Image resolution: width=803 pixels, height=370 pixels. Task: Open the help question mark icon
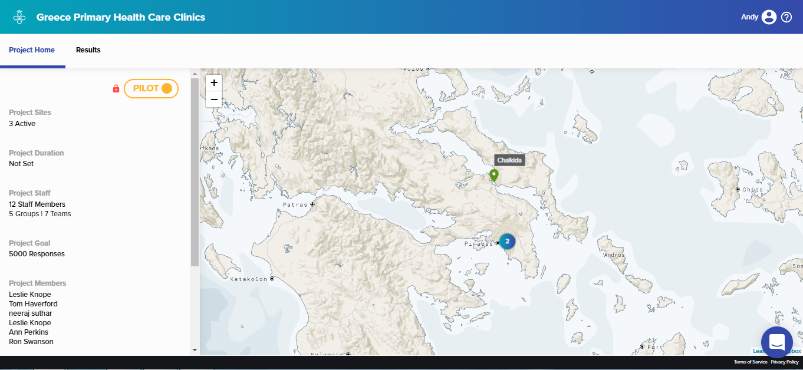(786, 17)
